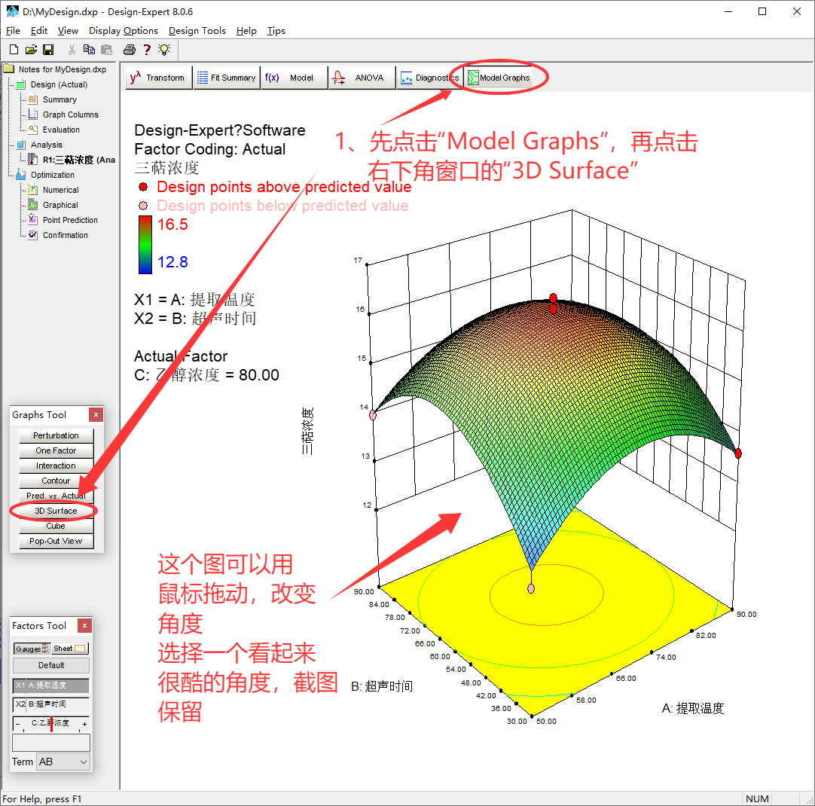The image size is (815, 806).
Task: Open the Display Options menu
Action: coord(124,31)
